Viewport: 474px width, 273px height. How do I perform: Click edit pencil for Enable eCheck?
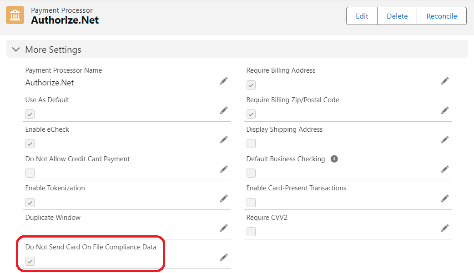click(x=224, y=139)
